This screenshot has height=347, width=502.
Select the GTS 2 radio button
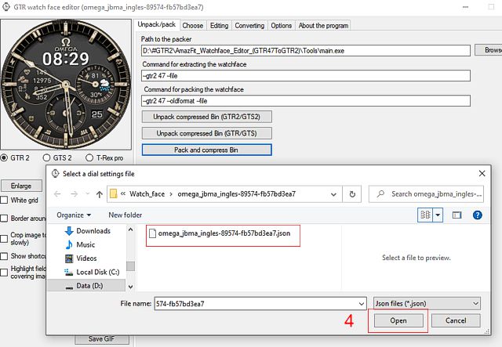[x=47, y=157]
